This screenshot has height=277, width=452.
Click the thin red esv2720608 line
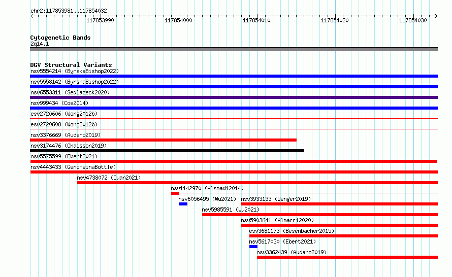click(234, 129)
